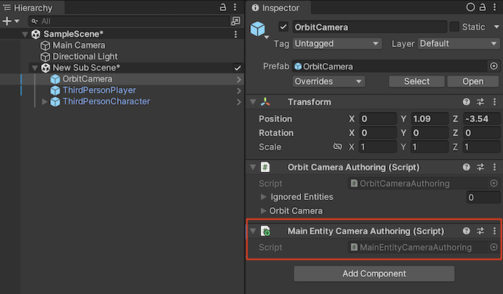Click the Transform preset settings icon
The image size is (503, 294).
481,103
